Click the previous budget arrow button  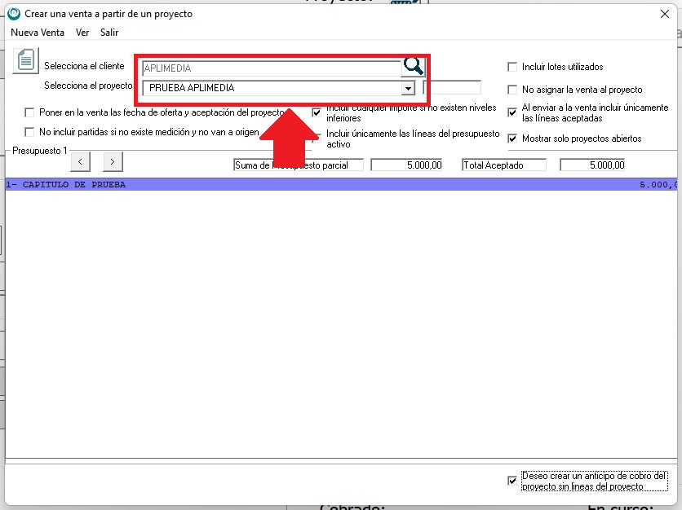(80, 161)
